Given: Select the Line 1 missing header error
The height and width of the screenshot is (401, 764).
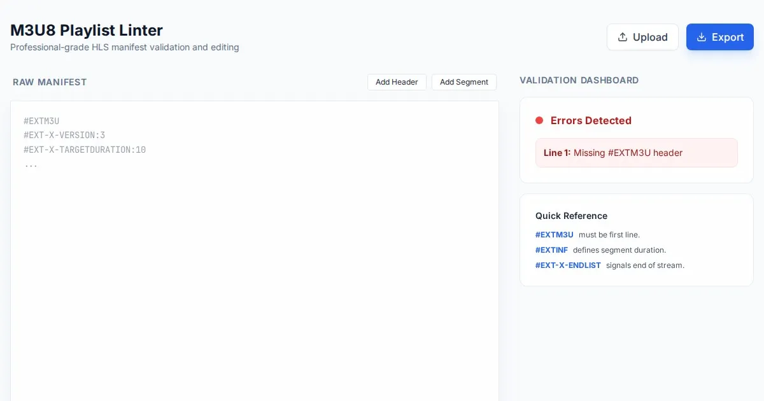Looking at the screenshot, I should tap(636, 153).
